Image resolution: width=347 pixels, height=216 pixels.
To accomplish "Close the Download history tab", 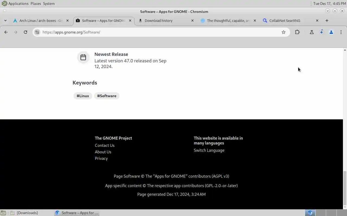I will coord(192,21).
